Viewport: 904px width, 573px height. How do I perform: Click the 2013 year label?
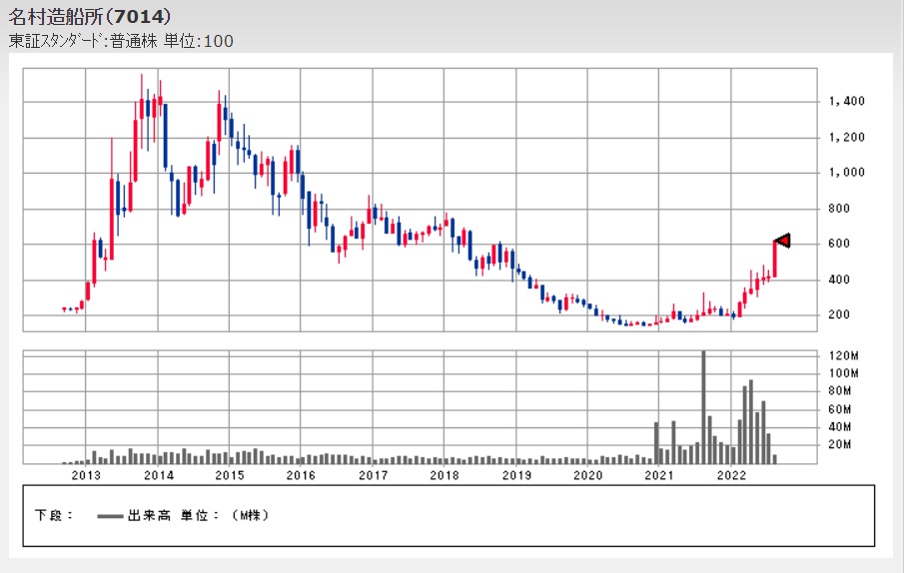[86, 476]
